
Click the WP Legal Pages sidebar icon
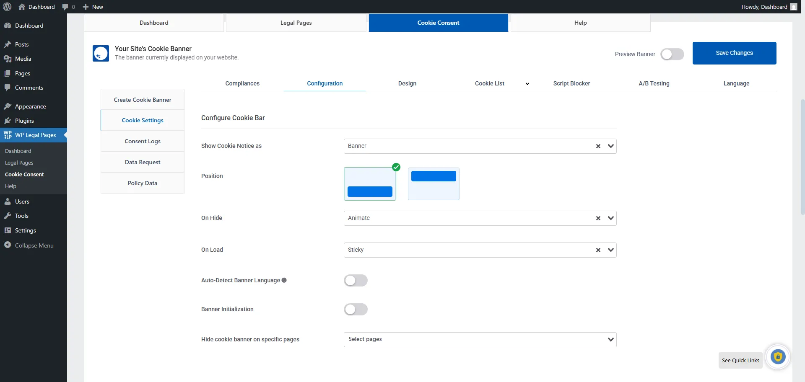click(8, 135)
